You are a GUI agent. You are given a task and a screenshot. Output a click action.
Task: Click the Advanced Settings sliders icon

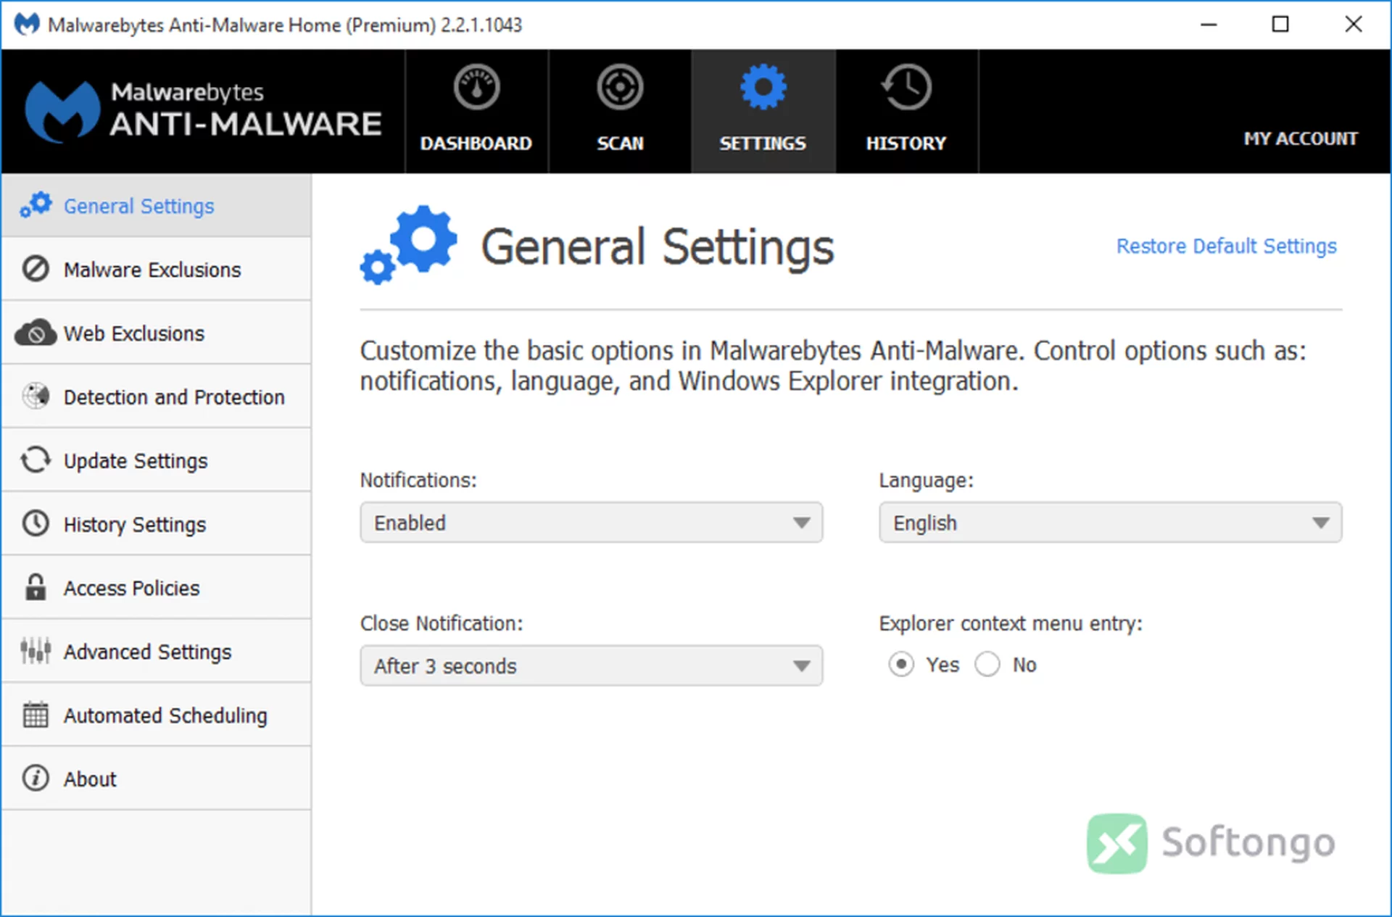click(x=36, y=650)
